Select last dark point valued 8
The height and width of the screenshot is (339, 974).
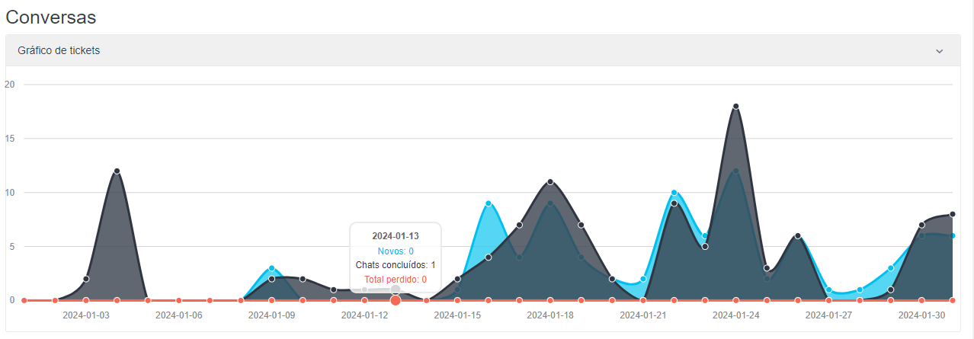(x=953, y=215)
